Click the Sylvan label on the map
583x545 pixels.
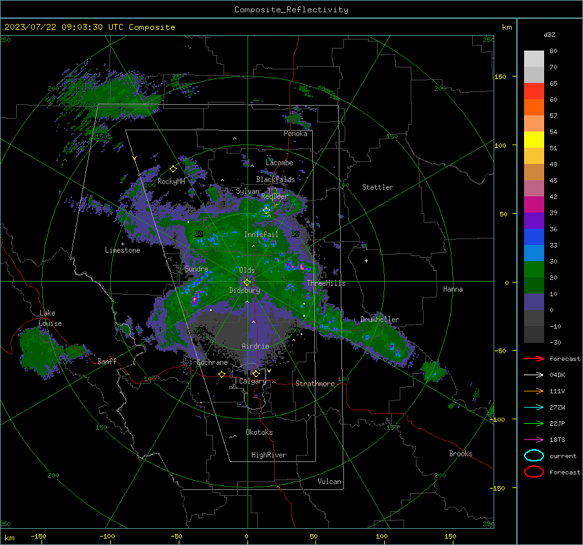click(247, 192)
